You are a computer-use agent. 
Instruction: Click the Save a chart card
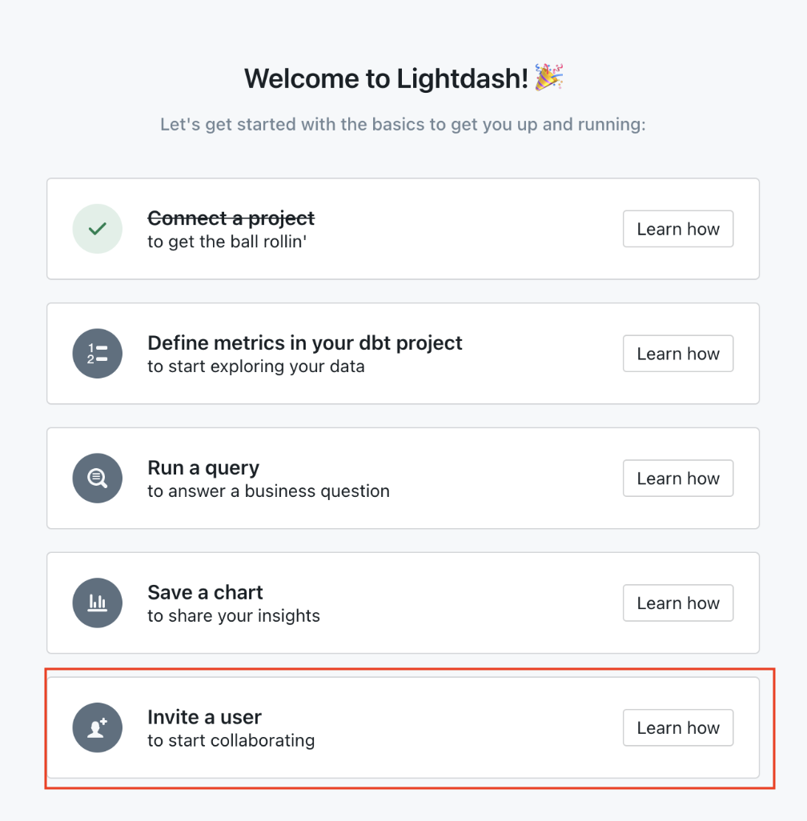click(x=403, y=603)
